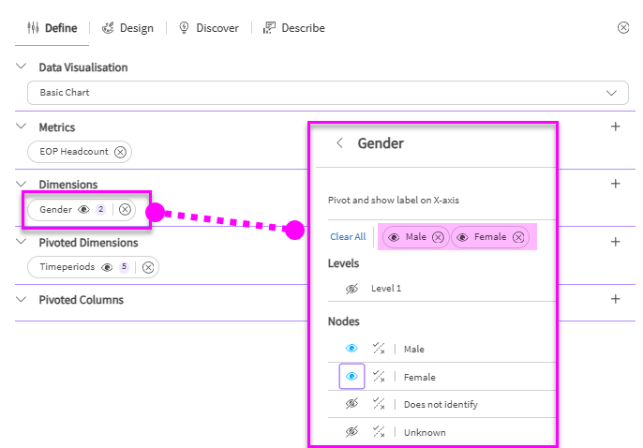
Task: Remove the Gender dimension chip
Action: [x=125, y=210]
